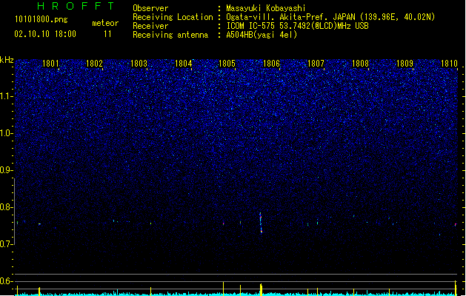Click the 1809 time axis marker
466x296 pixels.
(x=405, y=64)
